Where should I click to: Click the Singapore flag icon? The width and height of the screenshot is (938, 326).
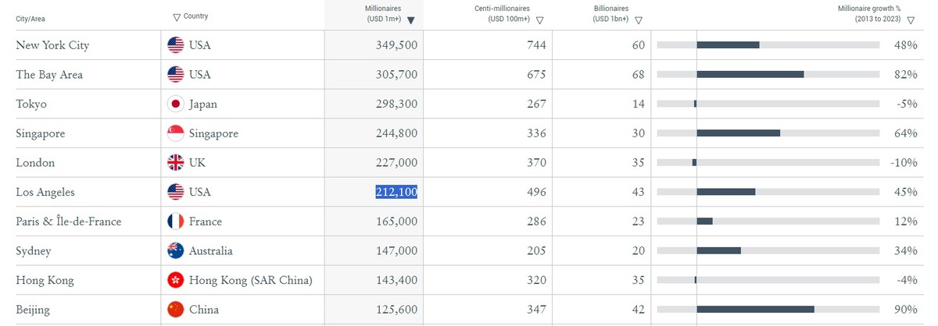pos(176,133)
